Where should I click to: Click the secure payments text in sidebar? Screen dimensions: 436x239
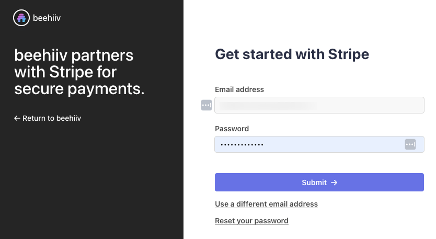point(79,89)
